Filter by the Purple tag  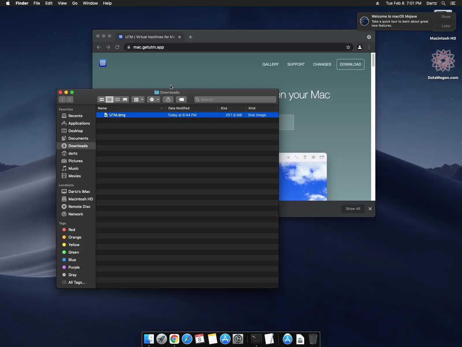[76, 267]
